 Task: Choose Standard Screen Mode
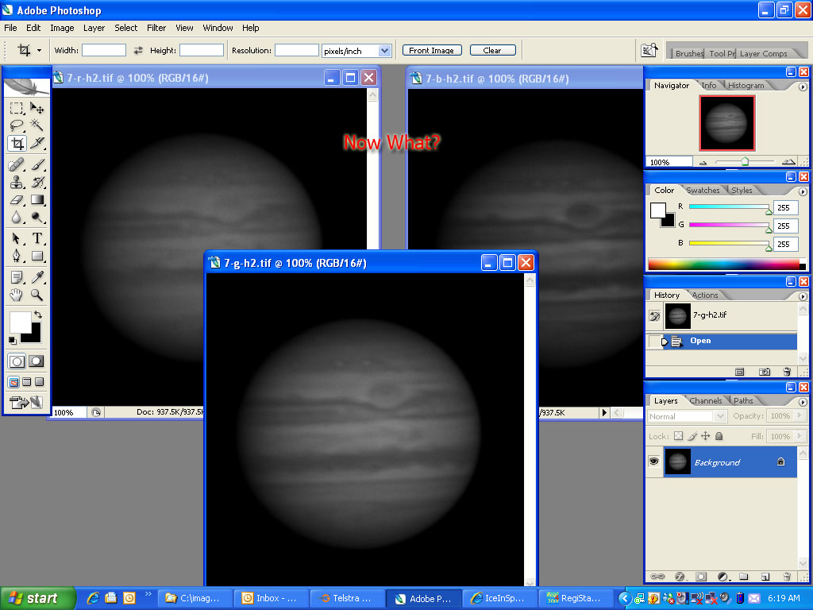pos(14,382)
